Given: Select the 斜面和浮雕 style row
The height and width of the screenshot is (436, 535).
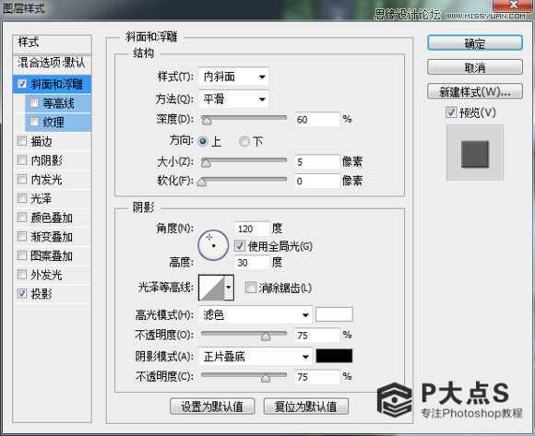Looking at the screenshot, I should [x=53, y=84].
